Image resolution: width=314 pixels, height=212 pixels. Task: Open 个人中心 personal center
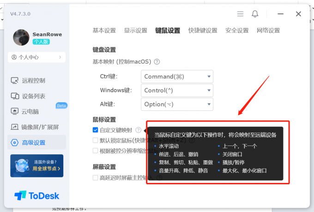coord(36,57)
